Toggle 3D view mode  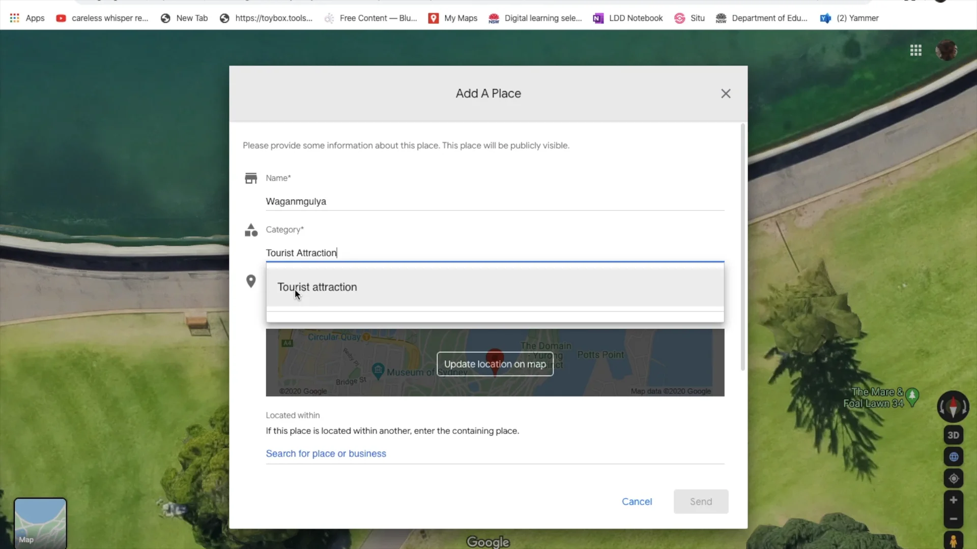(x=954, y=435)
